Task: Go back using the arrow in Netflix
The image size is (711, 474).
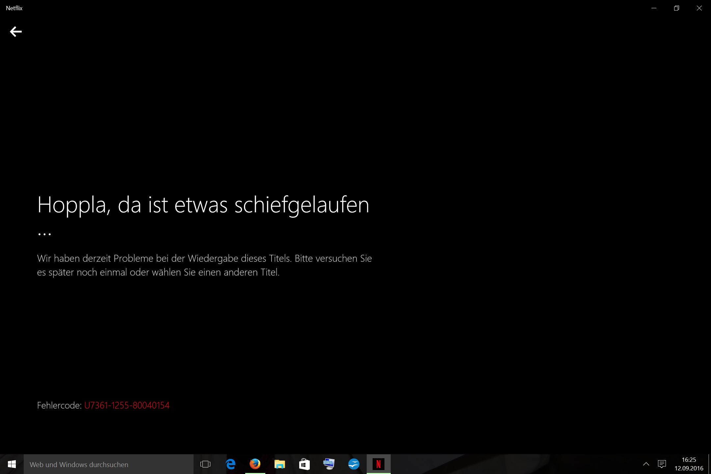Action: pyautogui.click(x=16, y=32)
